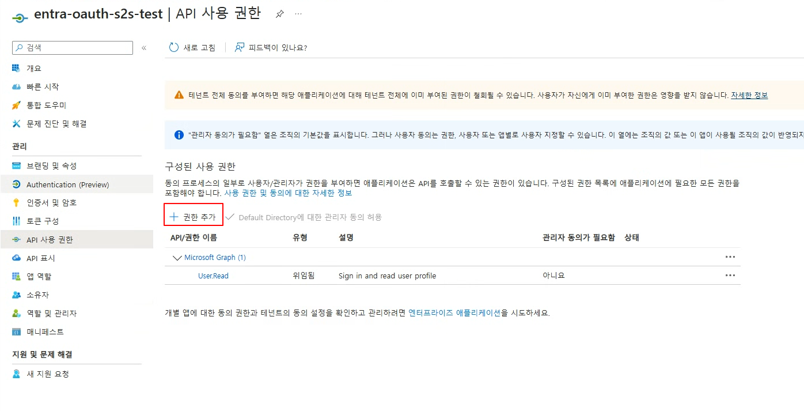Click 권한 추가 button
The height and width of the screenshot is (411, 804).
pos(194,217)
